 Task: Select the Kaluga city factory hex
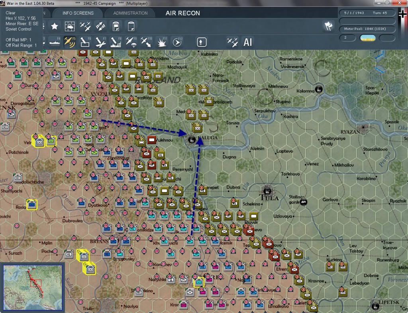[x=192, y=140]
